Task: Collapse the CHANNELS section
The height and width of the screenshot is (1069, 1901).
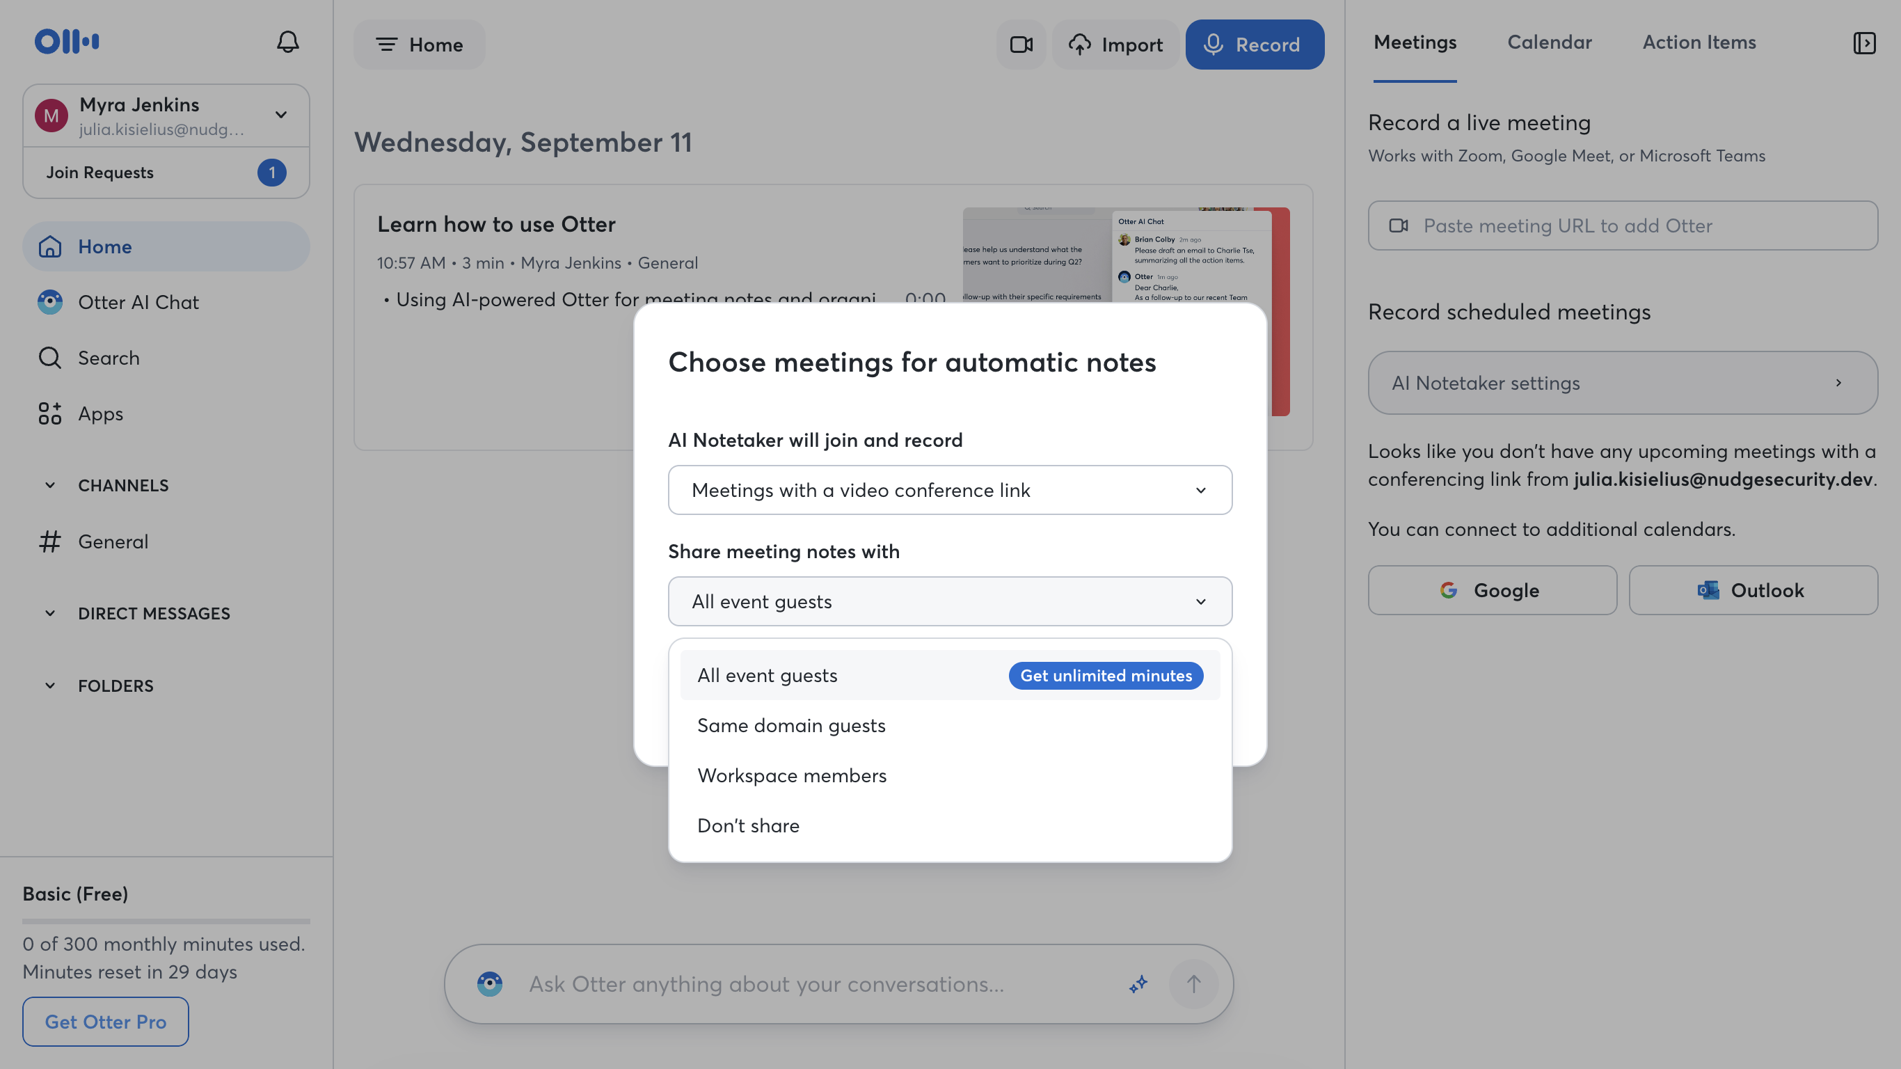Action: [x=50, y=485]
